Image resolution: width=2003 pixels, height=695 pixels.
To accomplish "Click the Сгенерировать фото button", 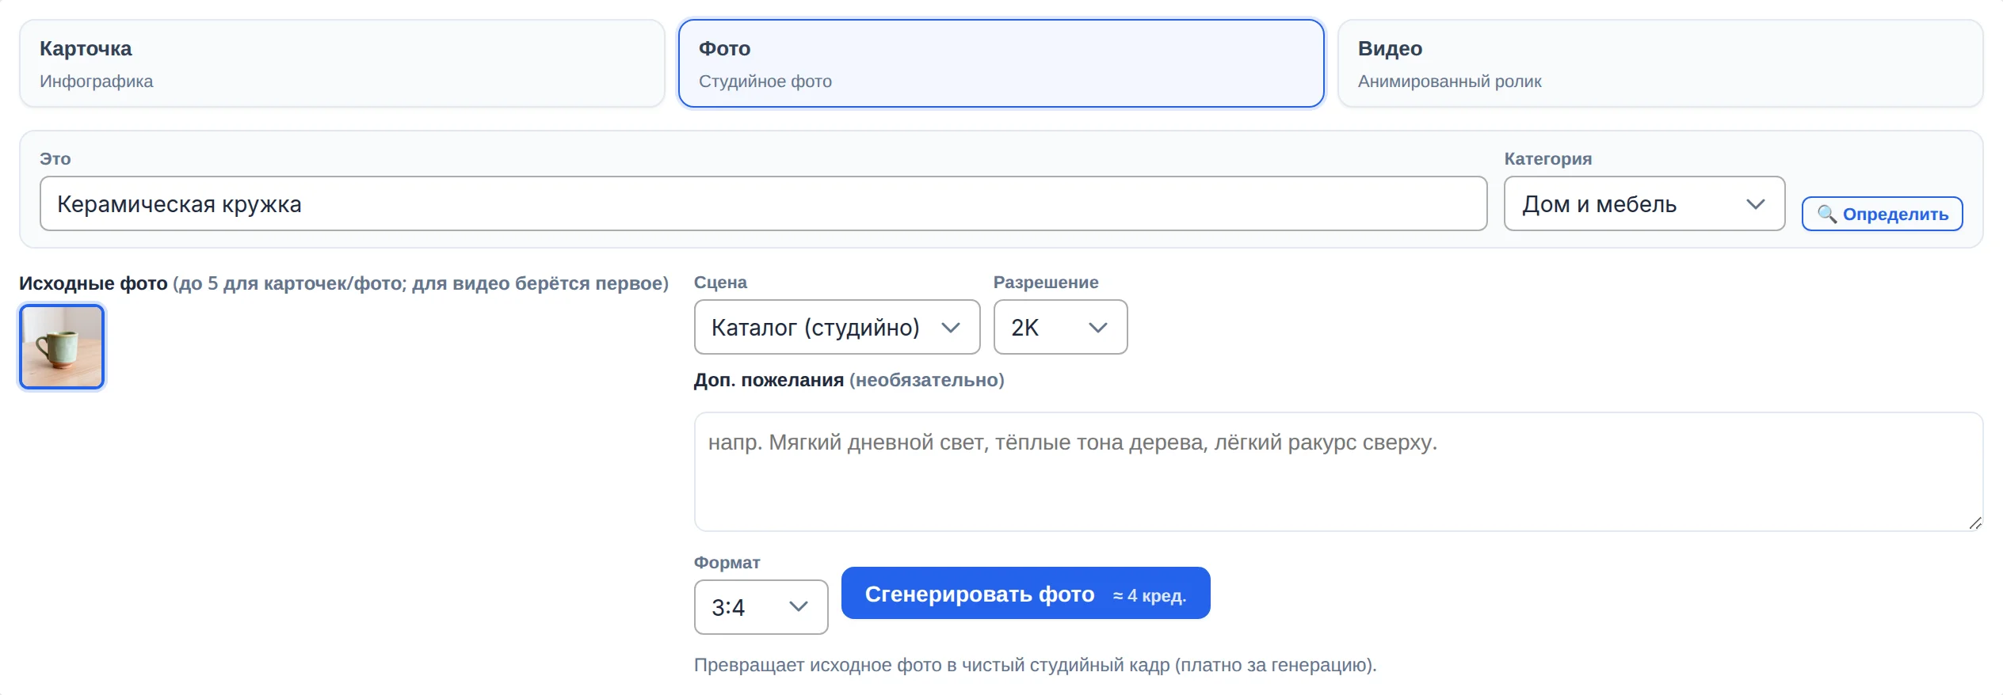I will pos(1025,593).
